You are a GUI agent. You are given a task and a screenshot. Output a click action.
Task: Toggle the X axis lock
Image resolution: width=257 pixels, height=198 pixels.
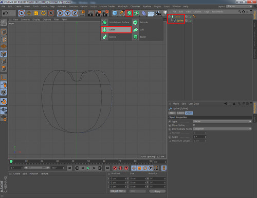pyautogui.click(x=60, y=13)
